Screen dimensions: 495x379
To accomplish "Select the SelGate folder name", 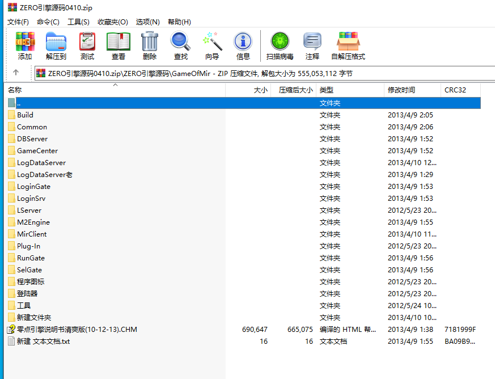I will tap(29, 269).
